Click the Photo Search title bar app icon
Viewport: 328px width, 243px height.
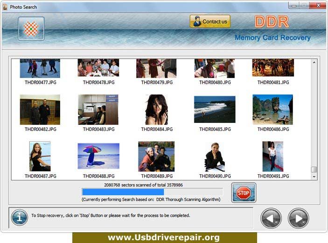coord(5,7)
